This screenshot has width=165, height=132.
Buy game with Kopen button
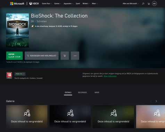tap(15, 56)
